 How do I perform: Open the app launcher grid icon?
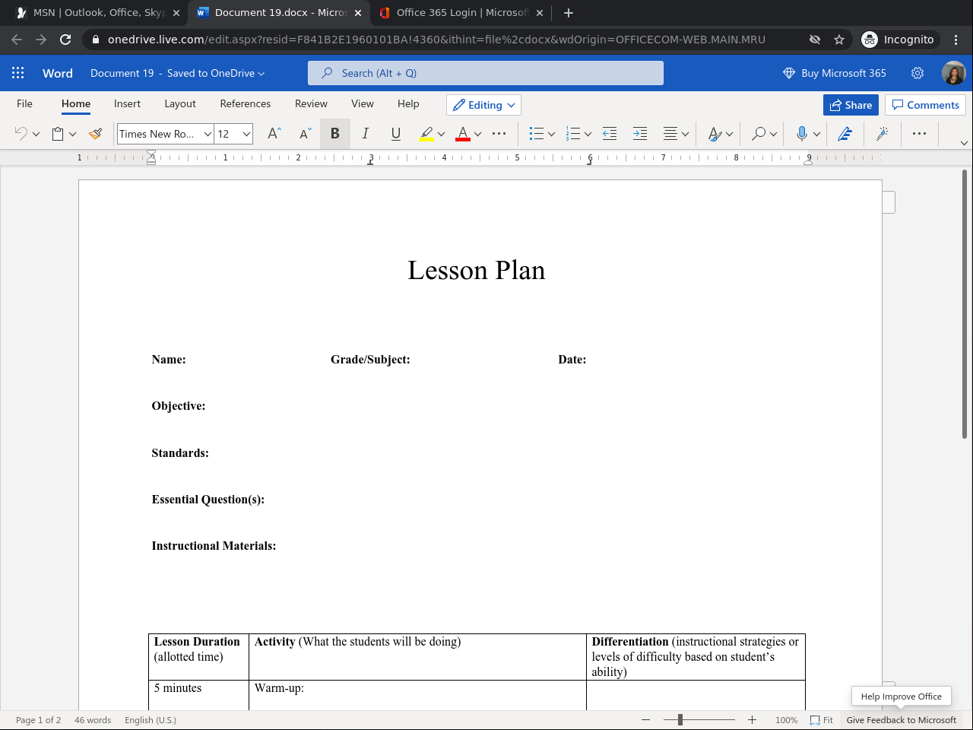(18, 73)
